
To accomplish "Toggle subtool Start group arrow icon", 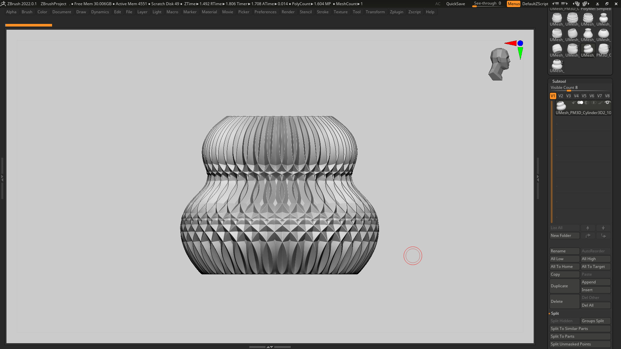I will coord(573,103).
